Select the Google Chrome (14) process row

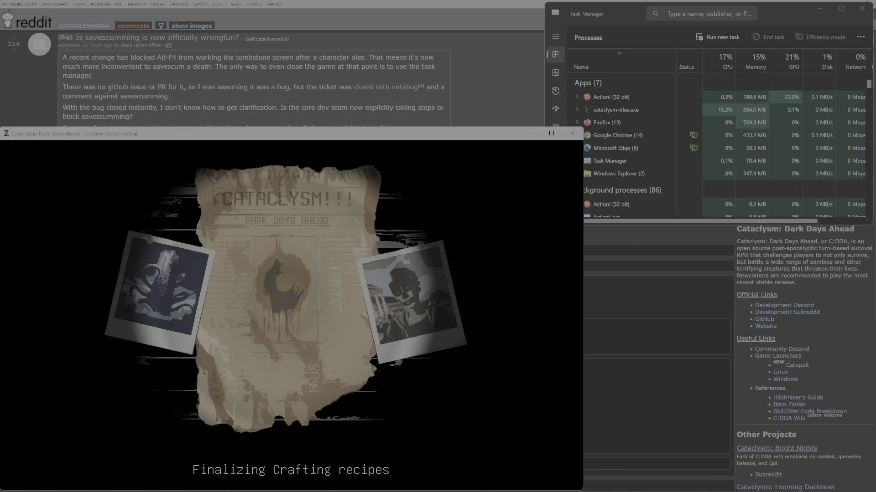[x=725, y=135]
